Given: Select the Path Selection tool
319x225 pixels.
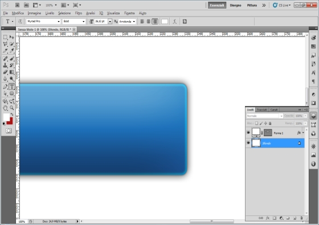Looking at the screenshot, I should [x=5, y=93].
